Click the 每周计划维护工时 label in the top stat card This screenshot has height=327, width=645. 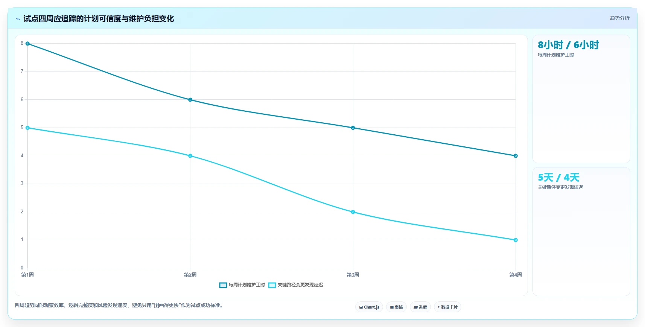[556, 55]
